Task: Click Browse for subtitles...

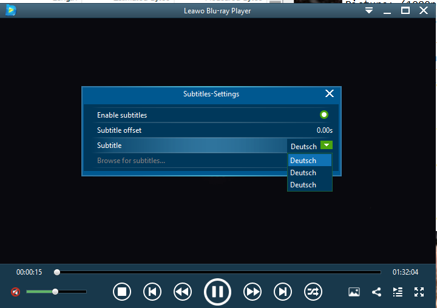Action: point(131,161)
